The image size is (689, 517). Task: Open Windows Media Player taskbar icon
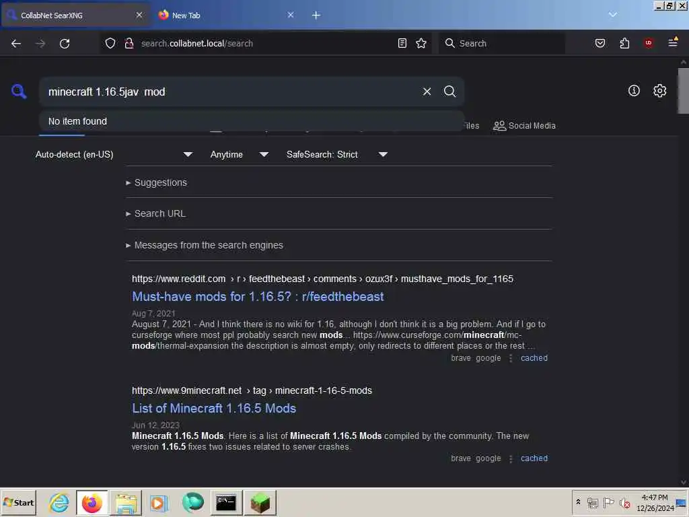(159, 502)
